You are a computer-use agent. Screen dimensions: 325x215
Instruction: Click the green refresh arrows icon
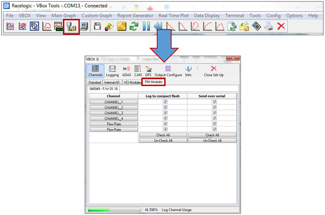[x=134, y=26]
